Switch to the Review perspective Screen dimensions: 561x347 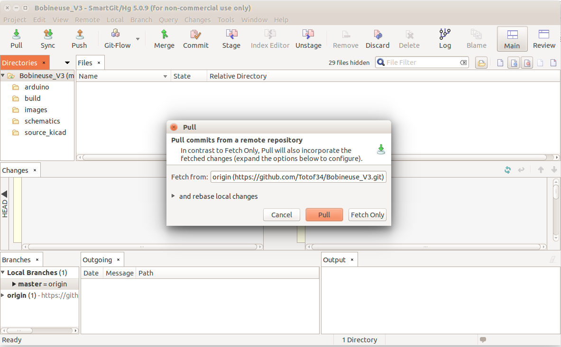(x=544, y=39)
